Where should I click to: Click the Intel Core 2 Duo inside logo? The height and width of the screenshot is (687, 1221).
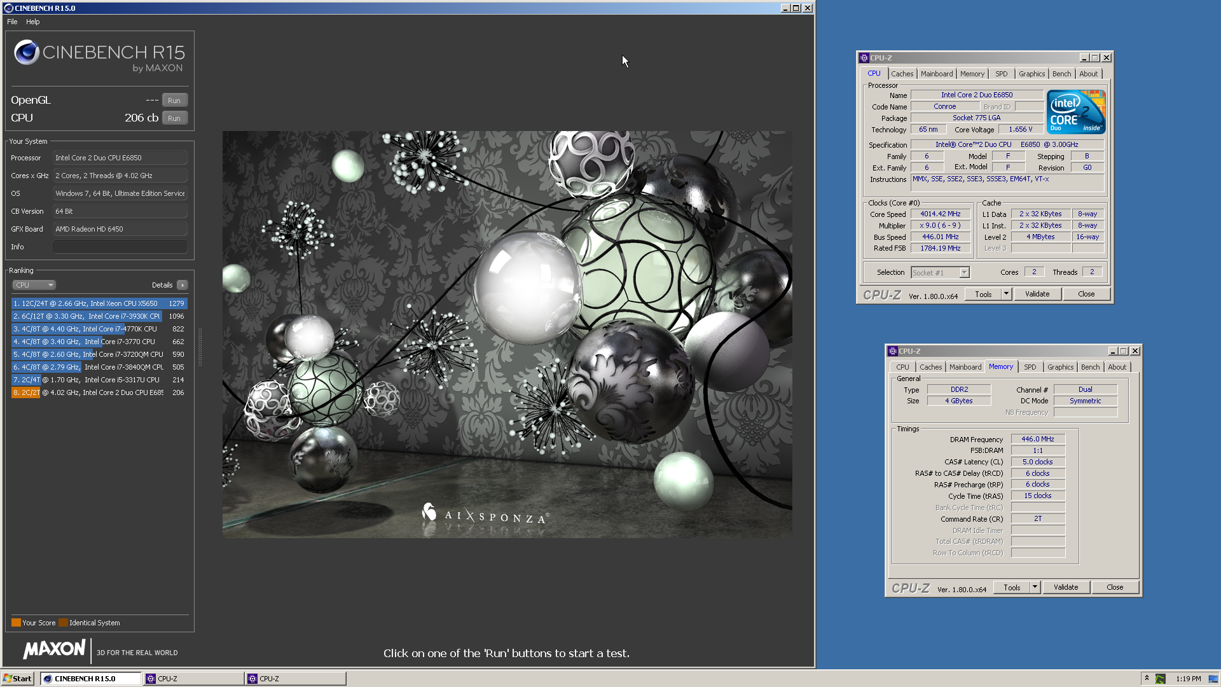pos(1076,112)
